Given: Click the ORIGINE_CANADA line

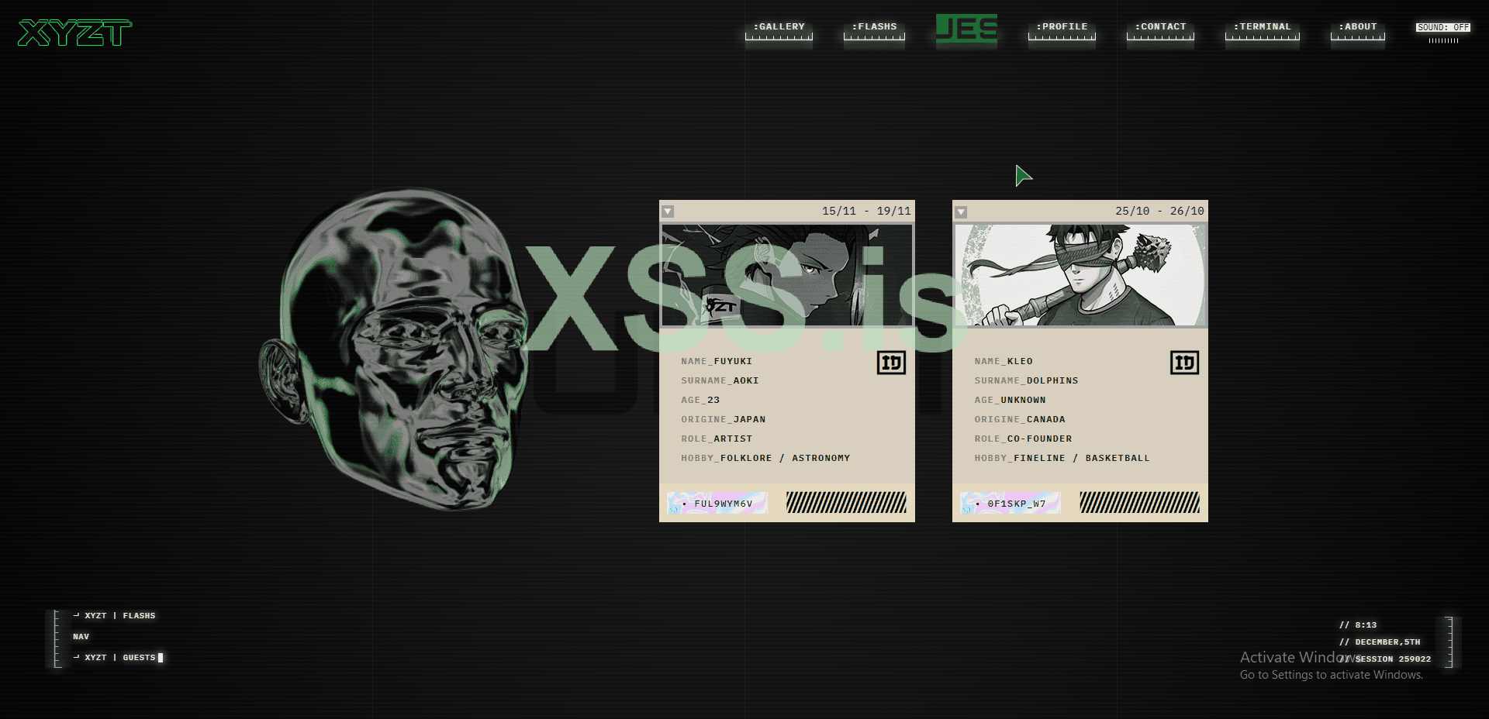Looking at the screenshot, I should coord(1020,419).
